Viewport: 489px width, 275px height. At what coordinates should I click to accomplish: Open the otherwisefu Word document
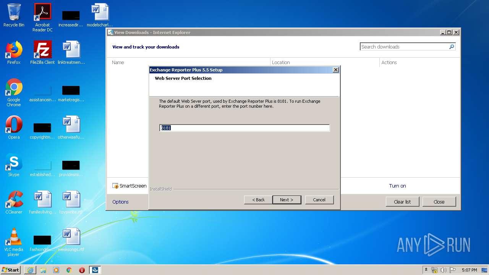tap(71, 128)
